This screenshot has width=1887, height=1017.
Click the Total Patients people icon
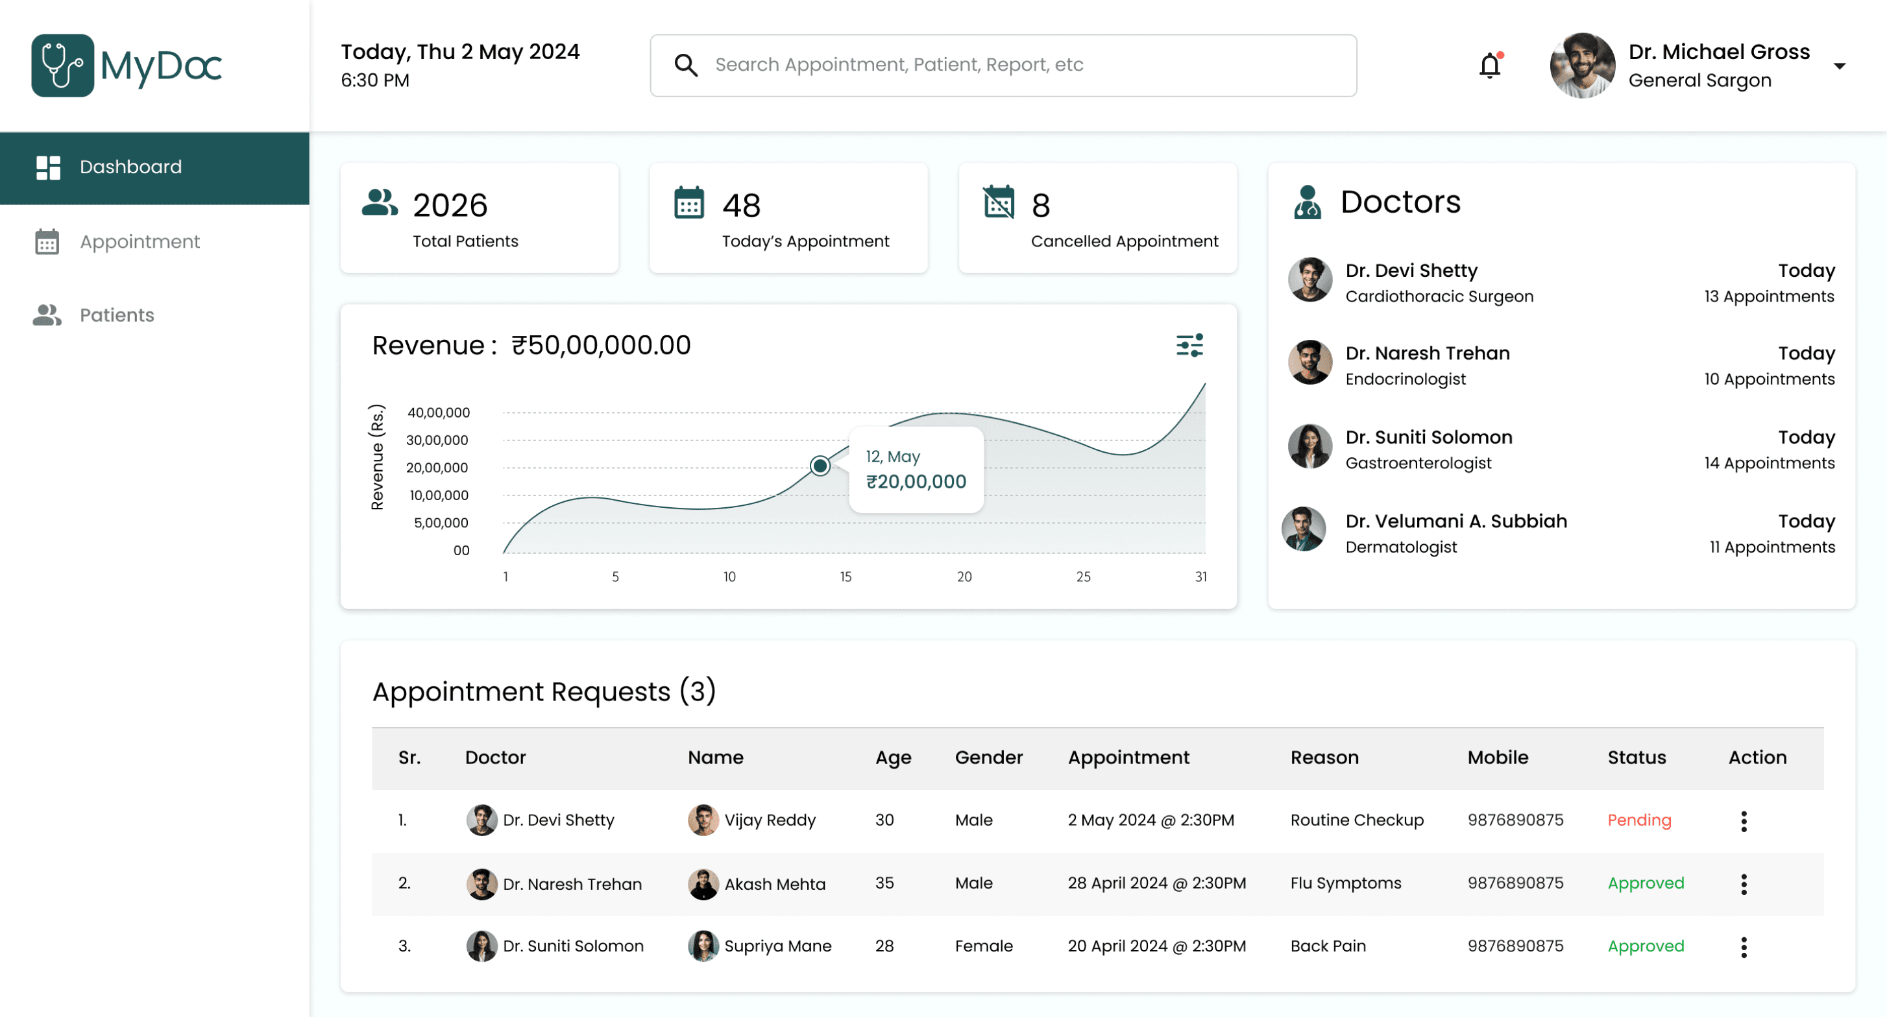click(x=380, y=203)
